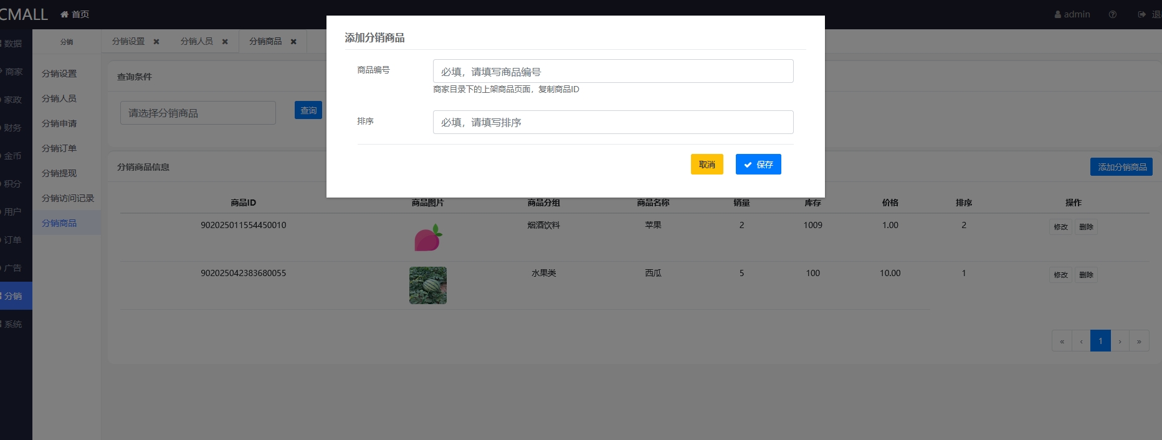Click the admin user icon
This screenshot has height=440, width=1162.
1058,14
